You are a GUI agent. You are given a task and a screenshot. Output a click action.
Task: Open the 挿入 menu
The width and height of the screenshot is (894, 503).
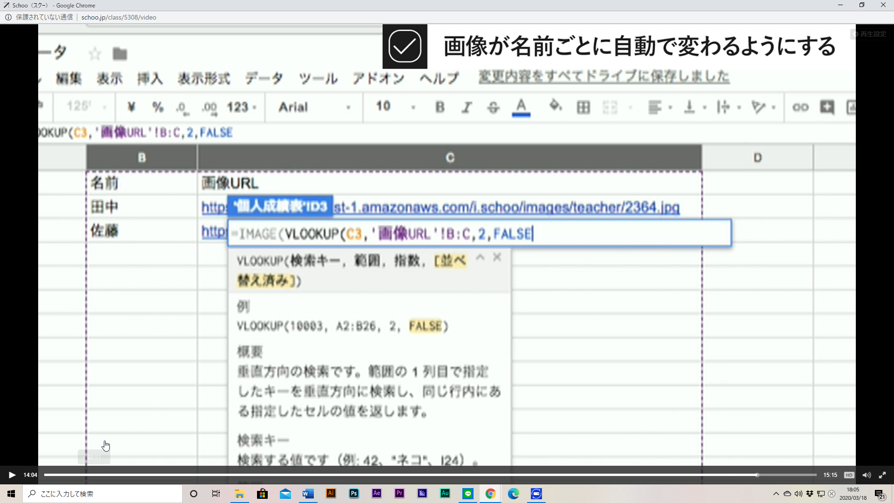click(x=150, y=79)
